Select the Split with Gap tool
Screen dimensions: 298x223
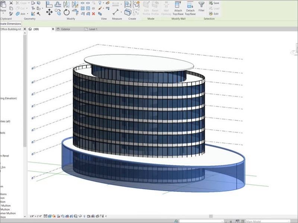[x=88, y=3]
